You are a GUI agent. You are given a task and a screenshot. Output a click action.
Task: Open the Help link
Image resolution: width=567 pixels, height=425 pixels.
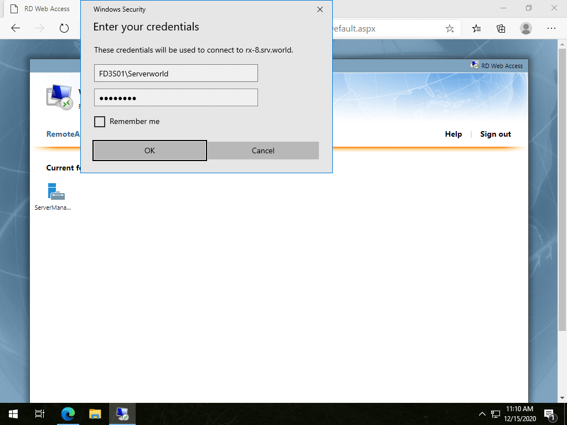pyautogui.click(x=453, y=134)
